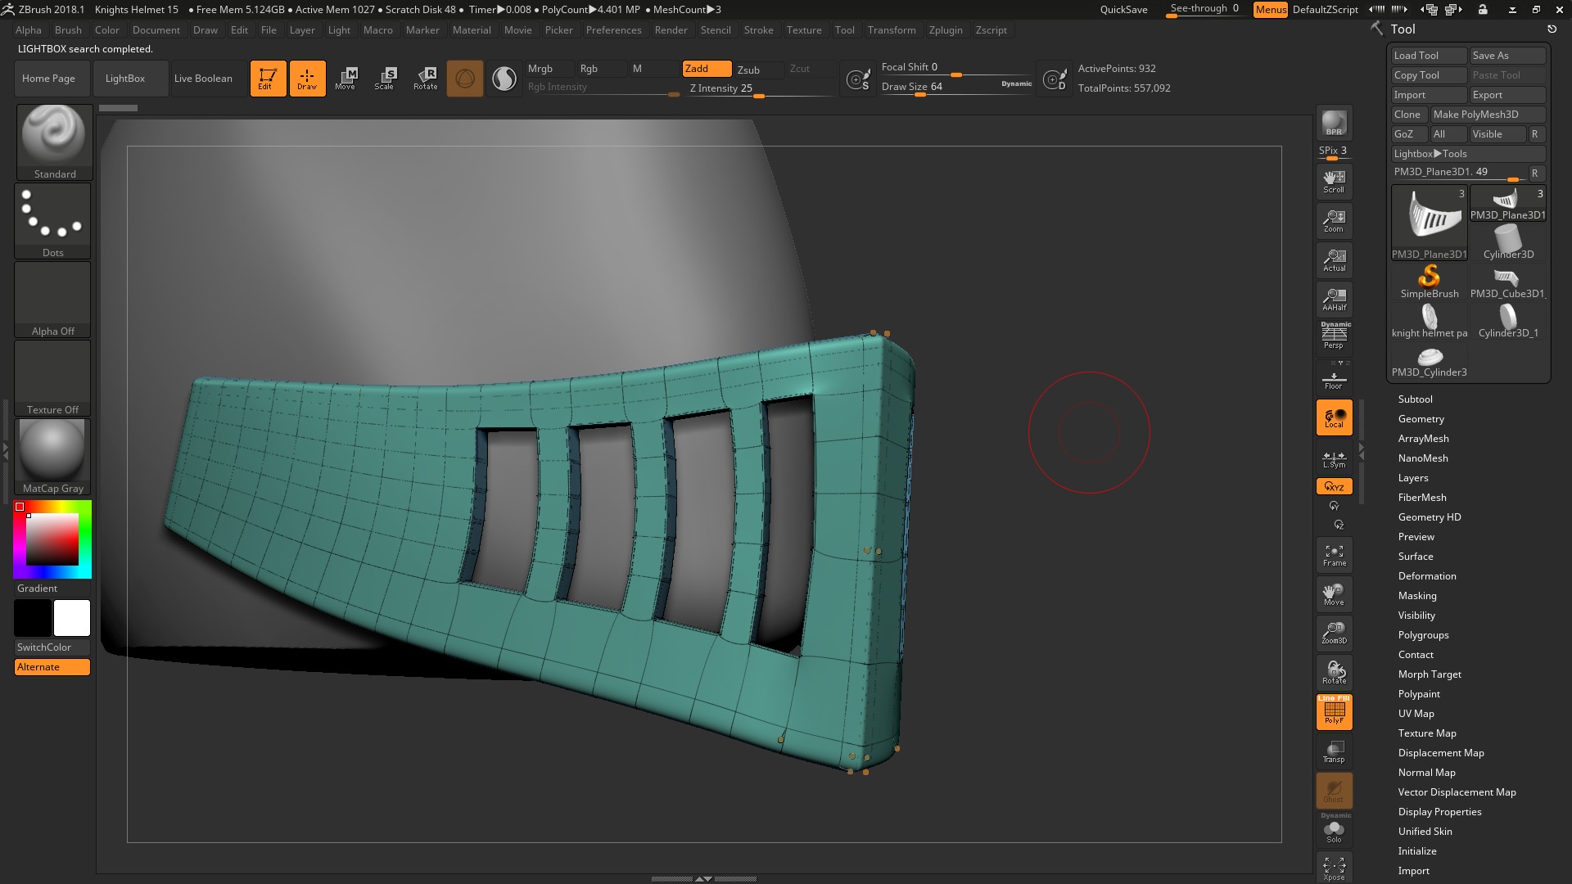Click the Scroll canvas icon
Screen dimensions: 1572x884
pyautogui.click(x=1334, y=182)
